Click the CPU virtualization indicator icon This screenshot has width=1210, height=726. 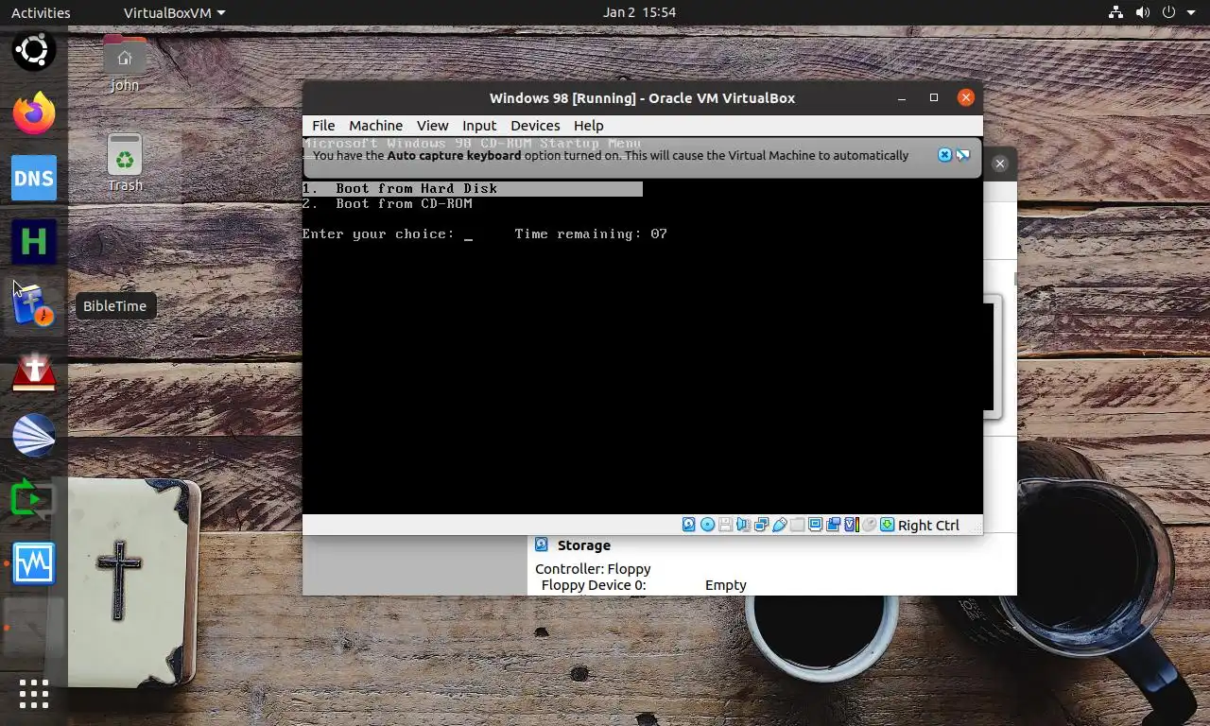[x=852, y=525]
